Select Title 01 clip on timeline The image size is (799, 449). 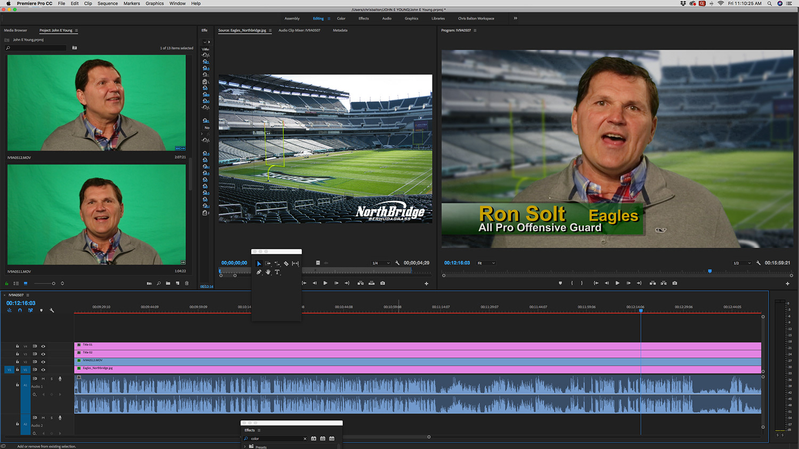coord(418,346)
